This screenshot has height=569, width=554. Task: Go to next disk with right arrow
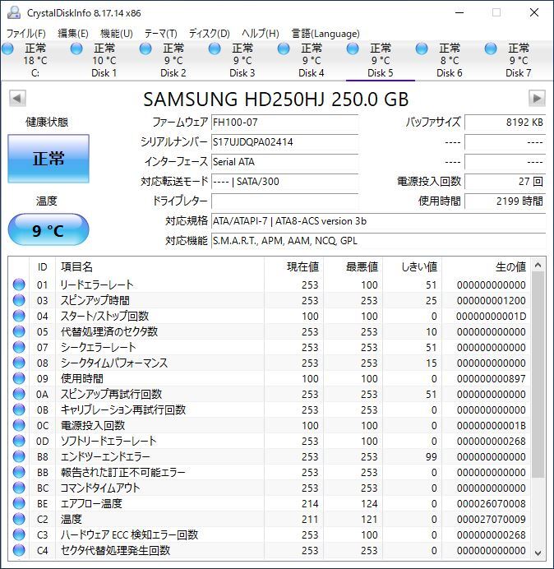[537, 99]
